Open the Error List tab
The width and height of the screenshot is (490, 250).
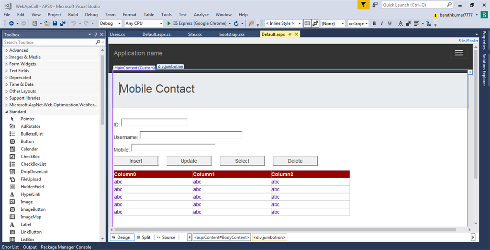[x=11, y=247]
